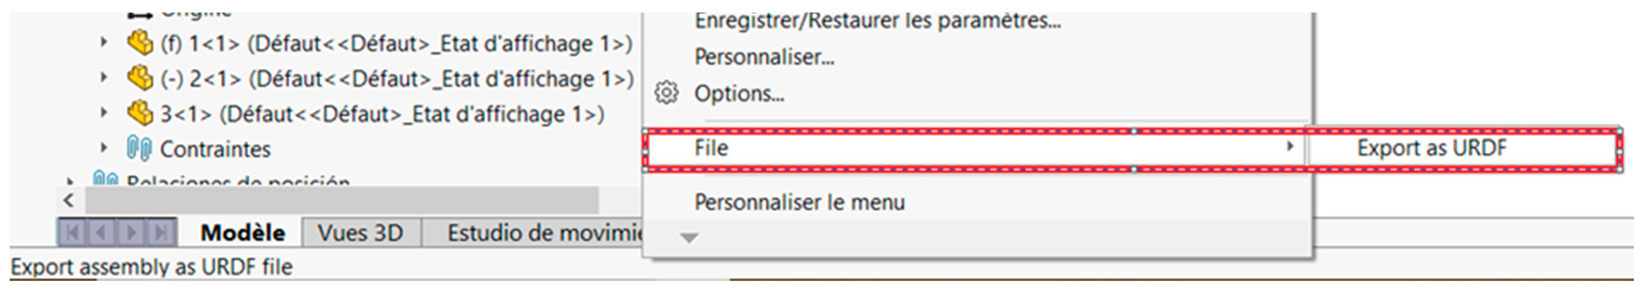Click the previous-tab navigation arrow

[101, 233]
